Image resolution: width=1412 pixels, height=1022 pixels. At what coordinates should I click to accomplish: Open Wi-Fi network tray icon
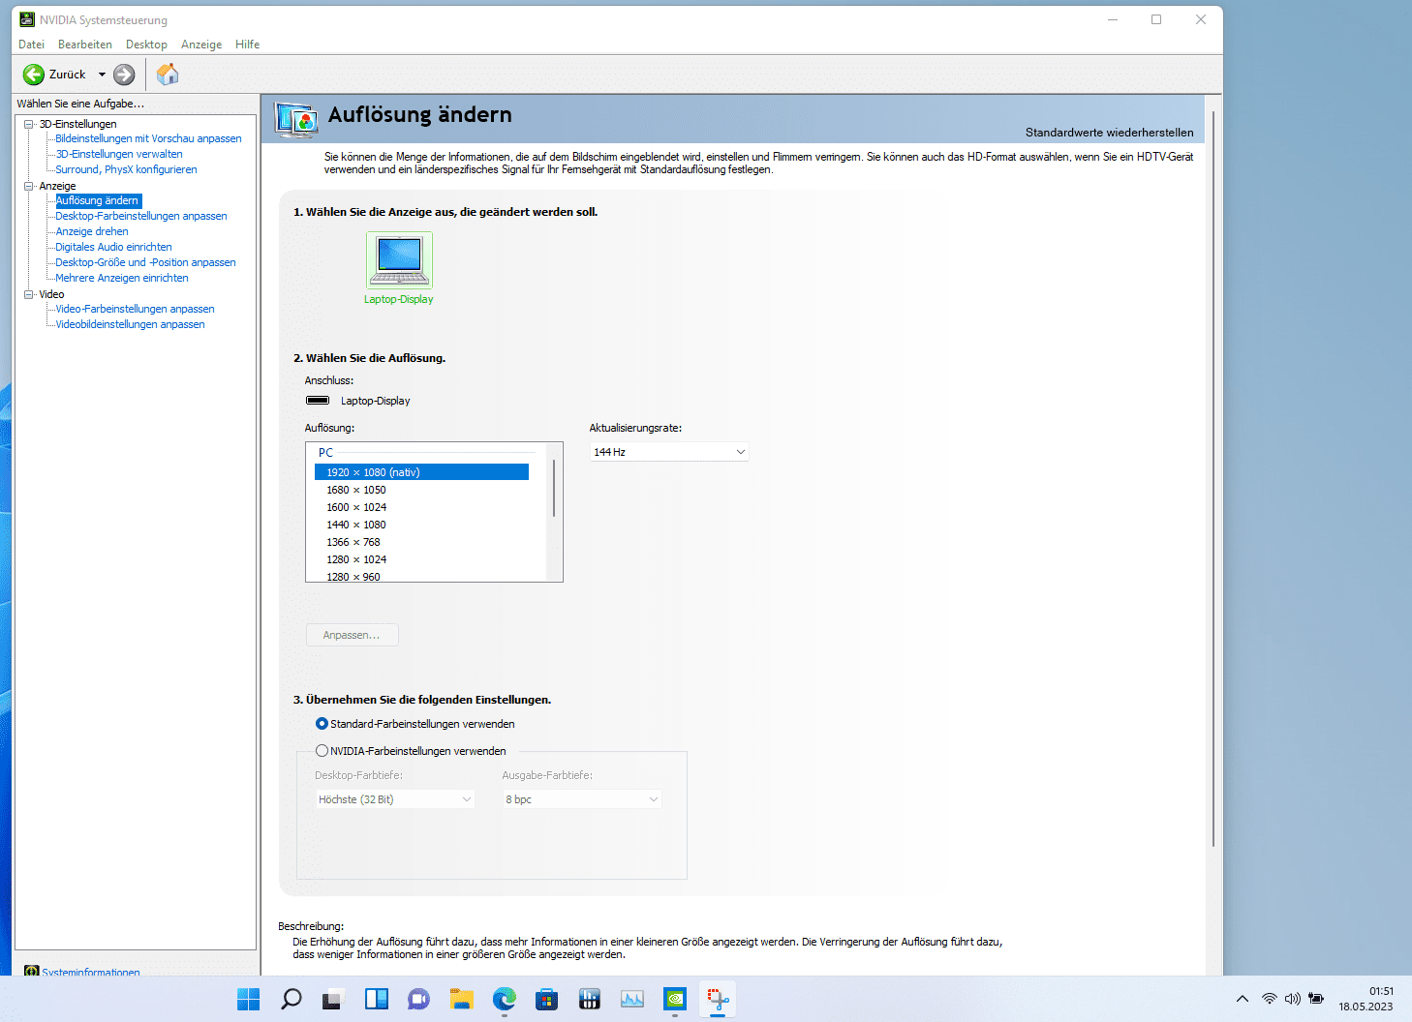[x=1269, y=999]
